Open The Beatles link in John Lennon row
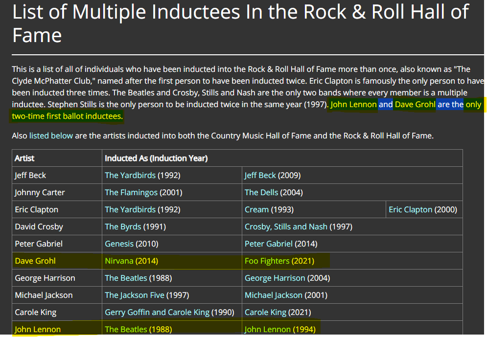 (x=126, y=329)
